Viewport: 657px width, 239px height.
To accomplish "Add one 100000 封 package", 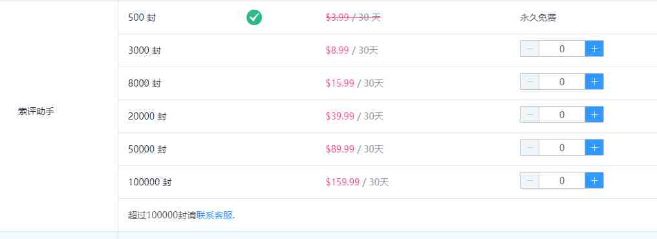I will [x=594, y=180].
